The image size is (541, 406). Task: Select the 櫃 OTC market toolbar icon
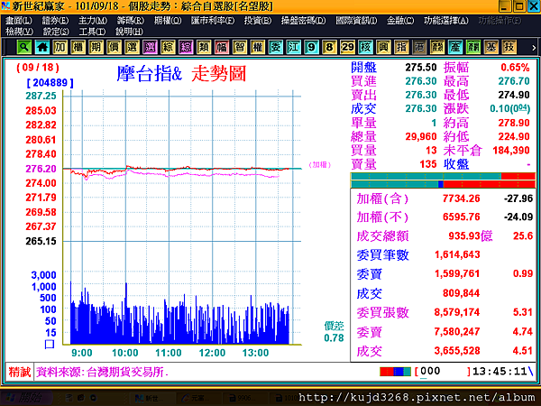[x=78, y=47]
